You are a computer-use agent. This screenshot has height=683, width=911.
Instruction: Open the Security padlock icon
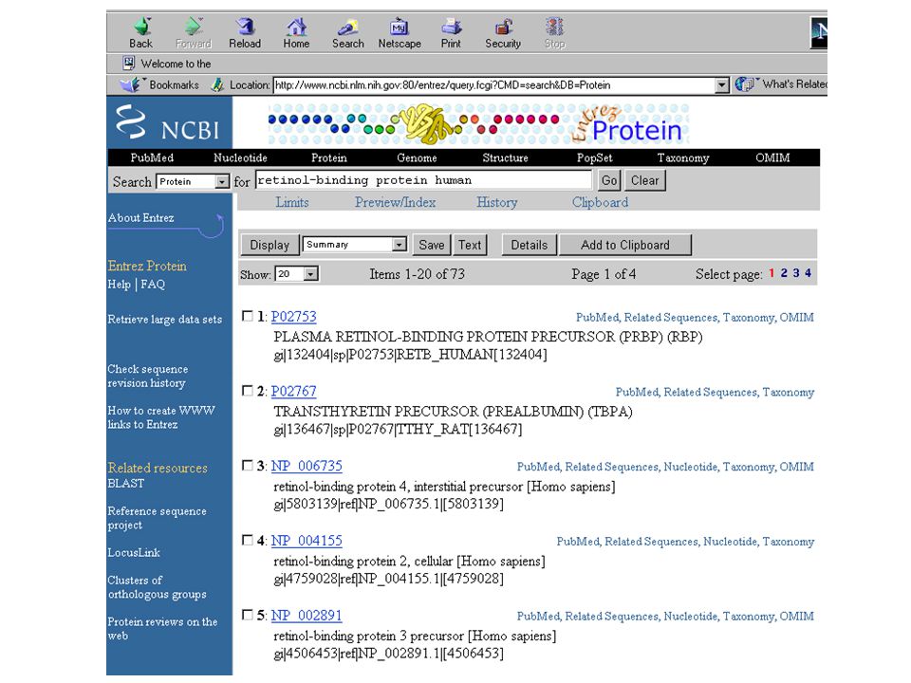(x=503, y=27)
